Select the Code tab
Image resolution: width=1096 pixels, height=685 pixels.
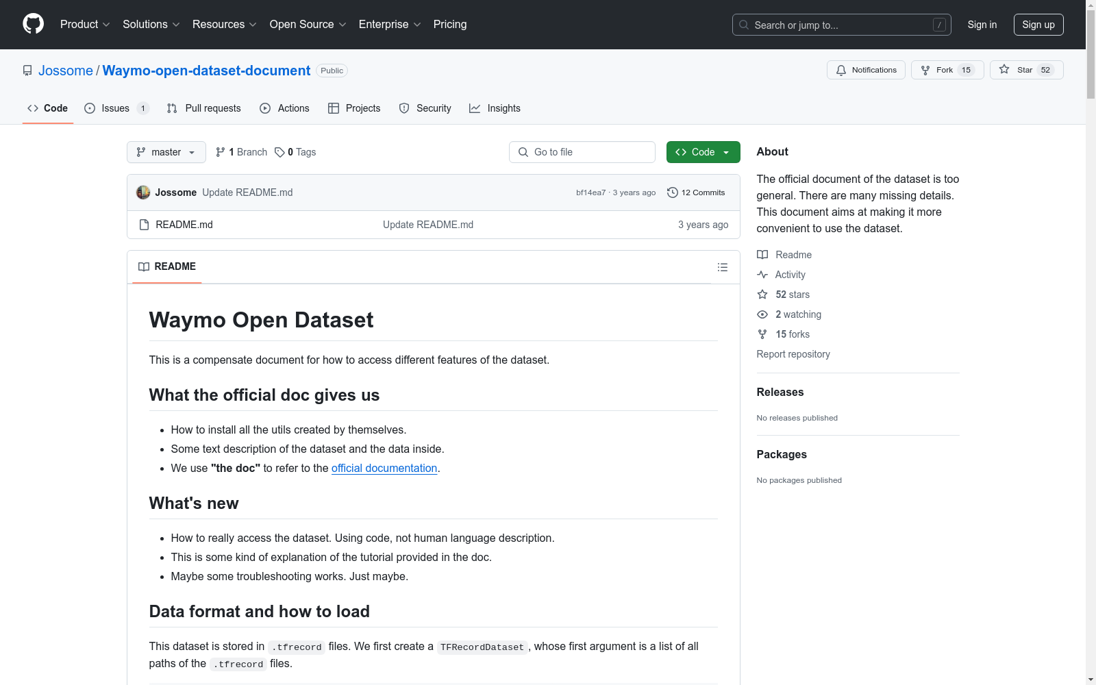(x=47, y=108)
